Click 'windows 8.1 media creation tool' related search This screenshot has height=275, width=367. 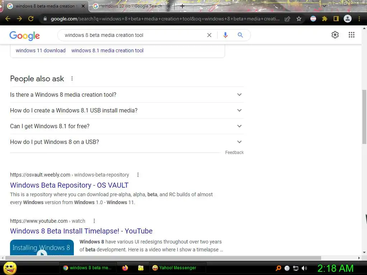pos(107,50)
